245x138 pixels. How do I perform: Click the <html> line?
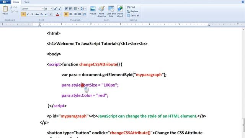coord(54,33)
